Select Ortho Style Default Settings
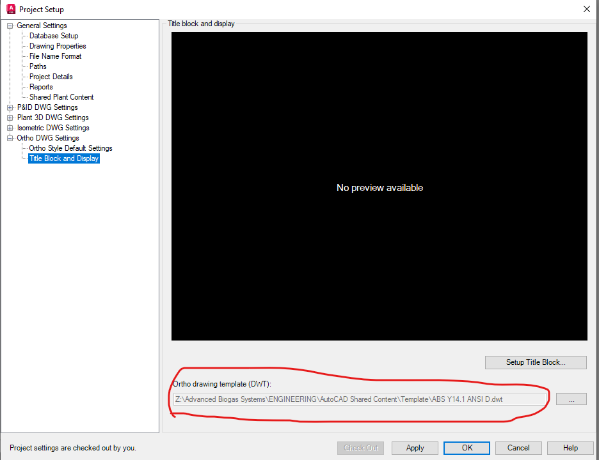The height and width of the screenshot is (460, 599). coord(70,148)
